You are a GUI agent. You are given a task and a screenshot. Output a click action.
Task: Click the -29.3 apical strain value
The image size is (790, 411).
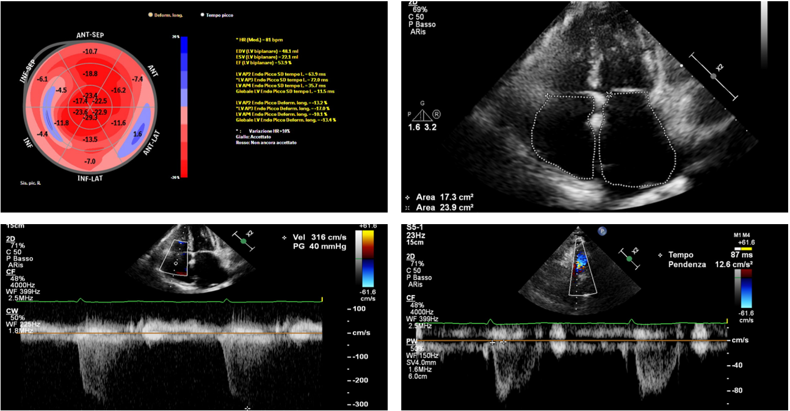(x=91, y=117)
